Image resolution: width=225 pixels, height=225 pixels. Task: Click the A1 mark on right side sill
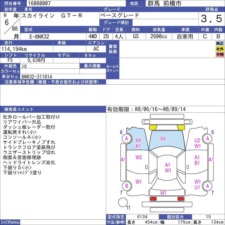tap(211, 159)
